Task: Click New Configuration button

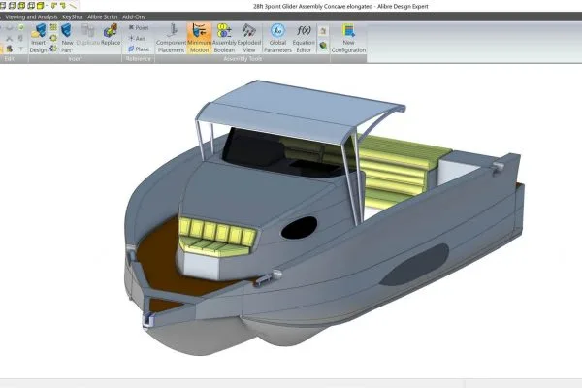Action: point(348,38)
